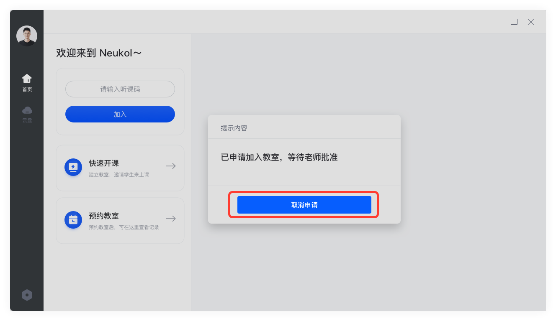Switch to the 云盘 label tab
The width and height of the screenshot is (556, 321).
tap(27, 120)
